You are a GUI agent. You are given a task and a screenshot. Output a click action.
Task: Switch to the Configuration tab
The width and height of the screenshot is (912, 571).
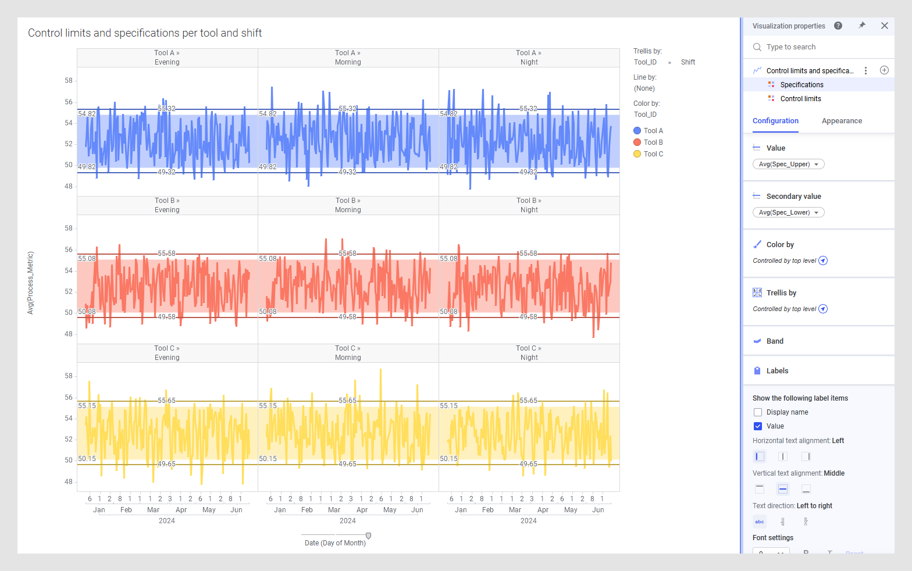click(775, 121)
